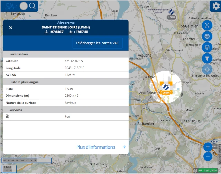Click the SIA logo

click(x=10, y=6)
